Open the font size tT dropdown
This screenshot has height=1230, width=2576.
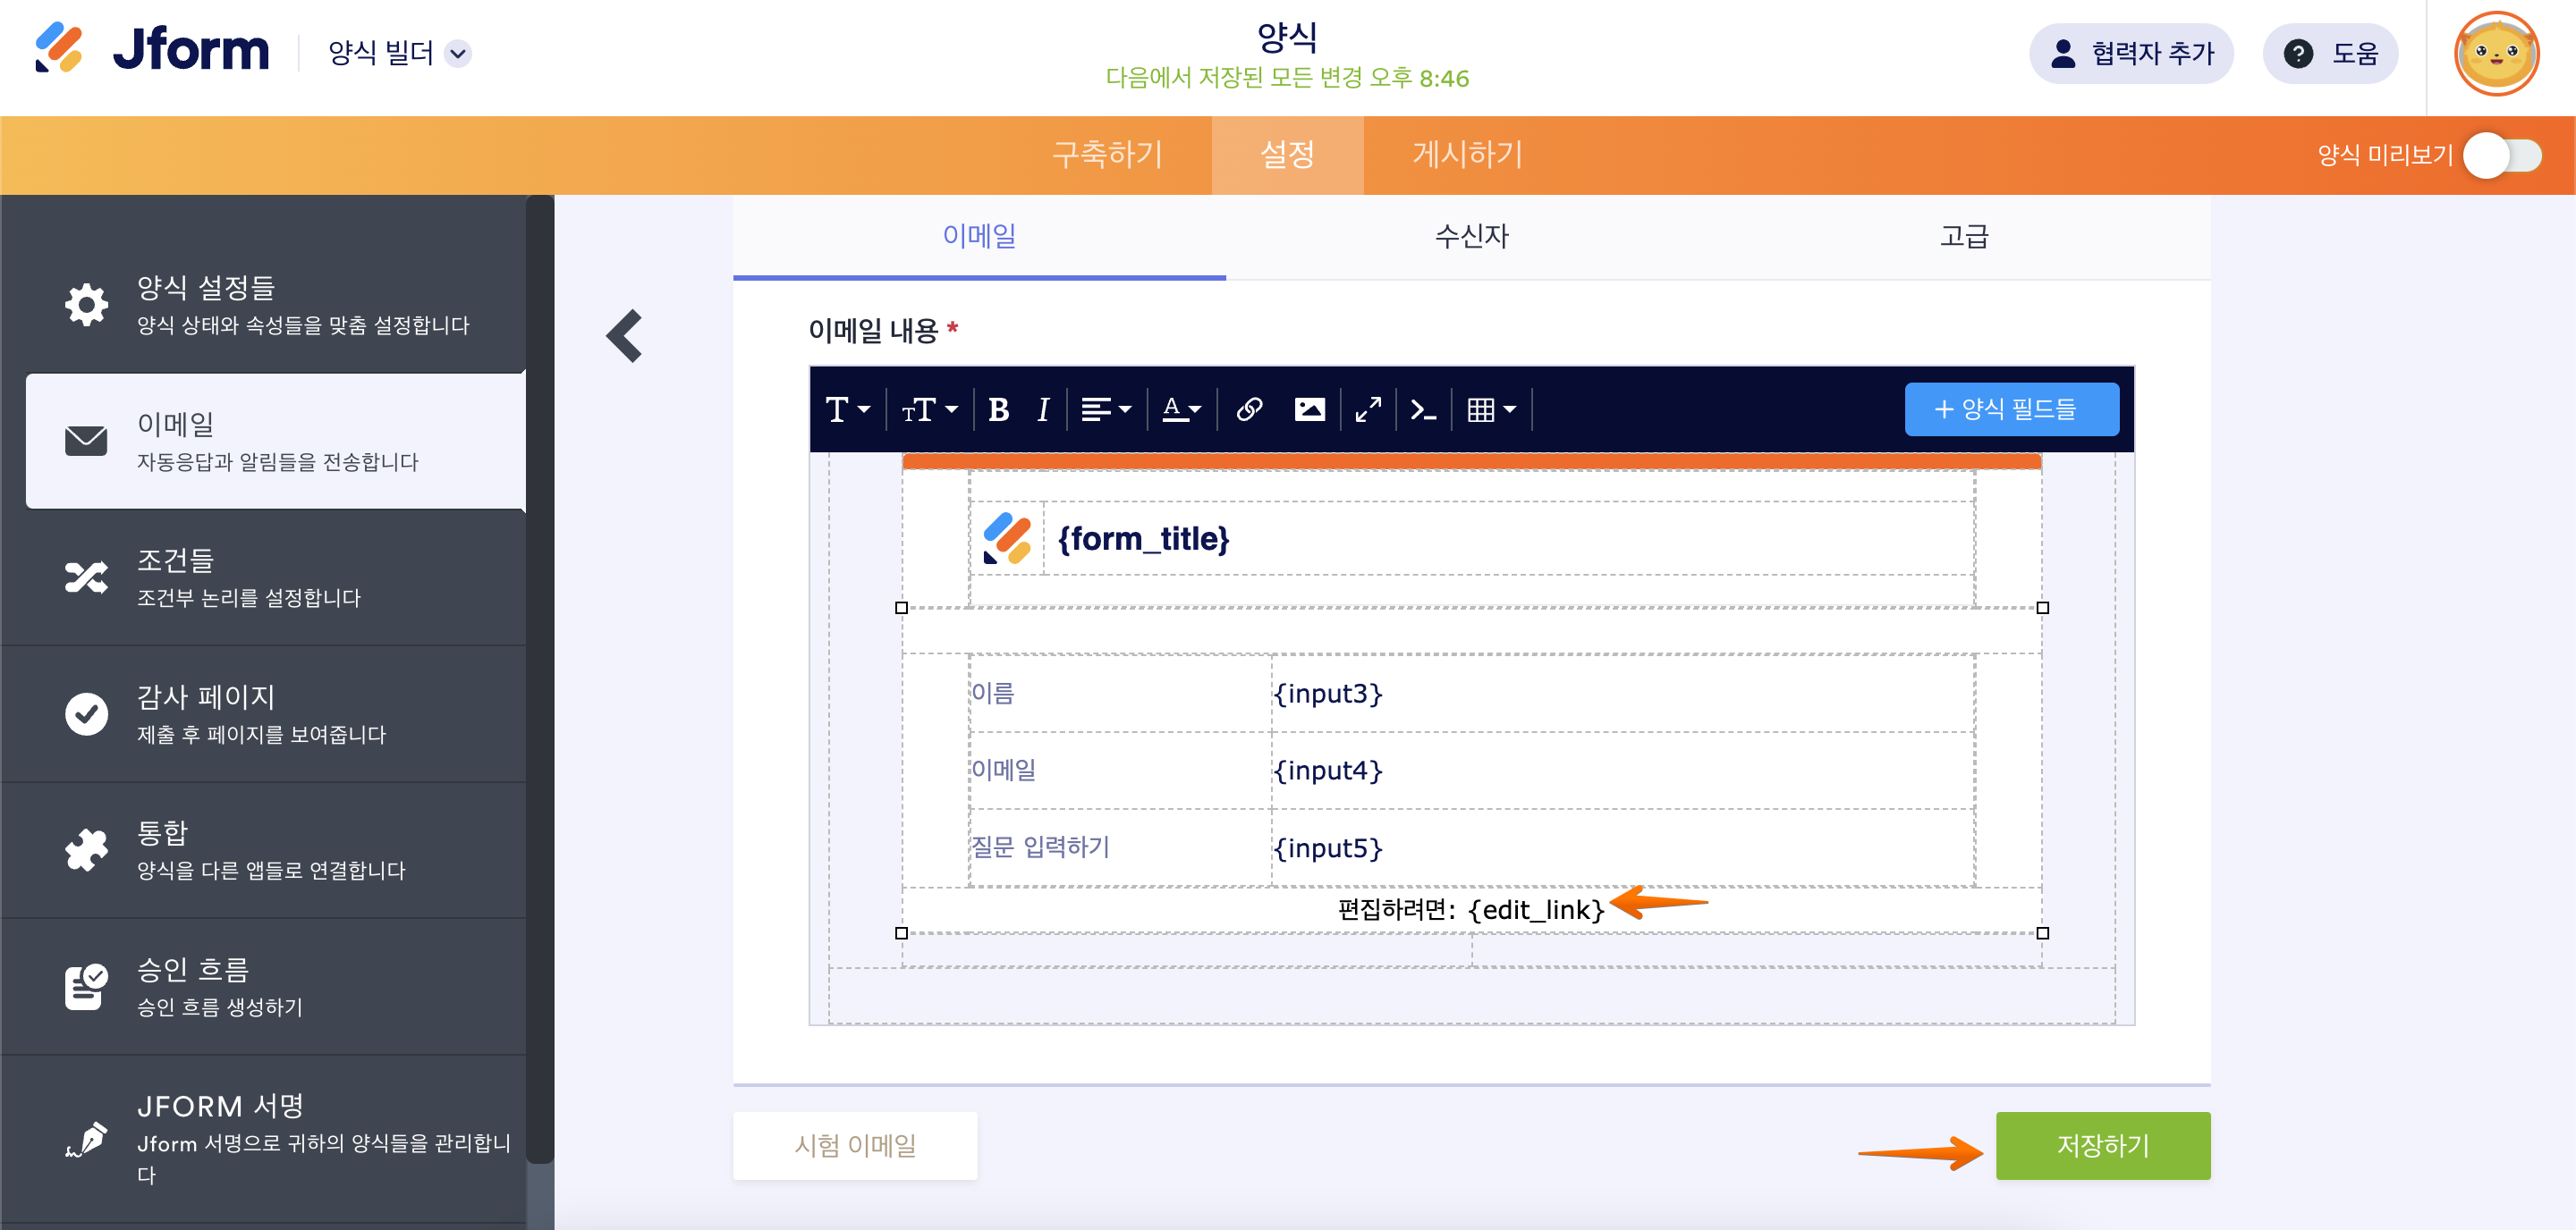click(x=929, y=409)
